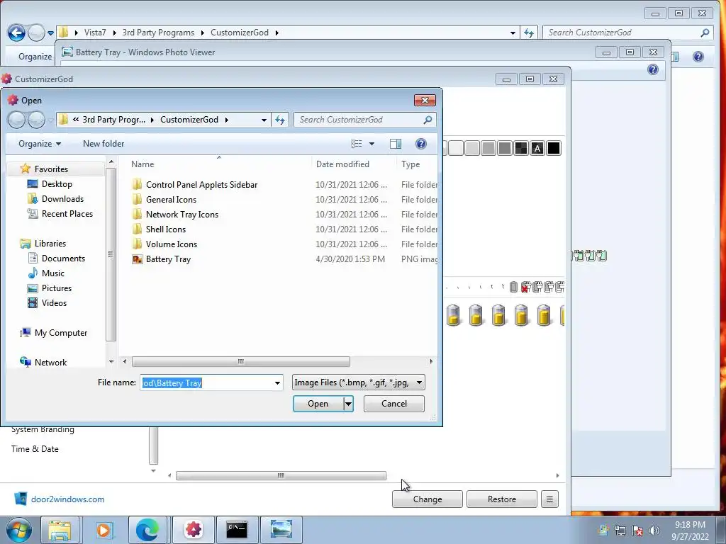Image resolution: width=726 pixels, height=544 pixels.
Task: Select the Volume Icons folder
Action: [x=172, y=244]
